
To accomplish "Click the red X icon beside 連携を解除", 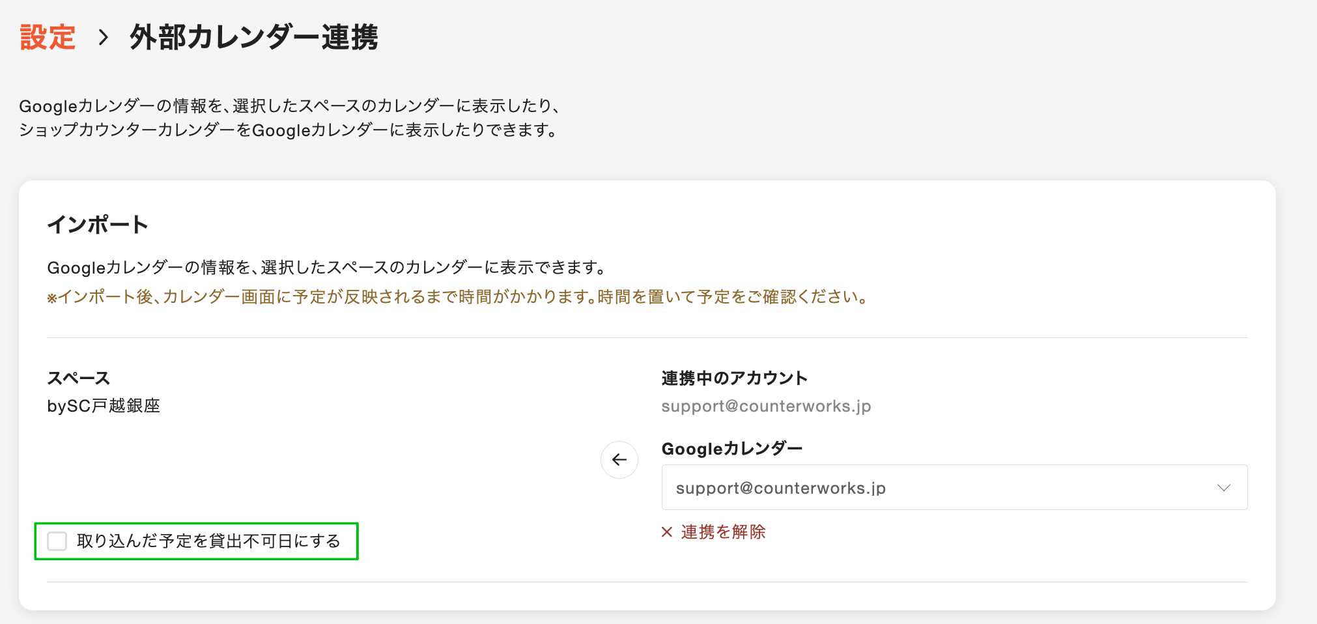I will coord(667,532).
